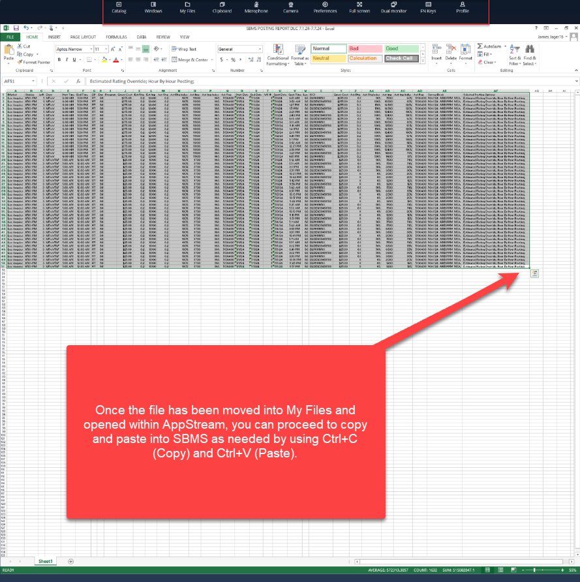This screenshot has height=582, width=580.
Task: Open the text orientation options
Action: click(158, 49)
